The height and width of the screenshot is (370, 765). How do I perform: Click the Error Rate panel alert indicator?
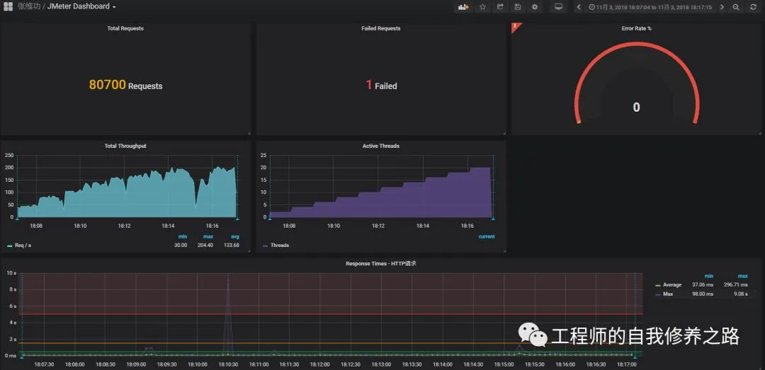point(516,27)
